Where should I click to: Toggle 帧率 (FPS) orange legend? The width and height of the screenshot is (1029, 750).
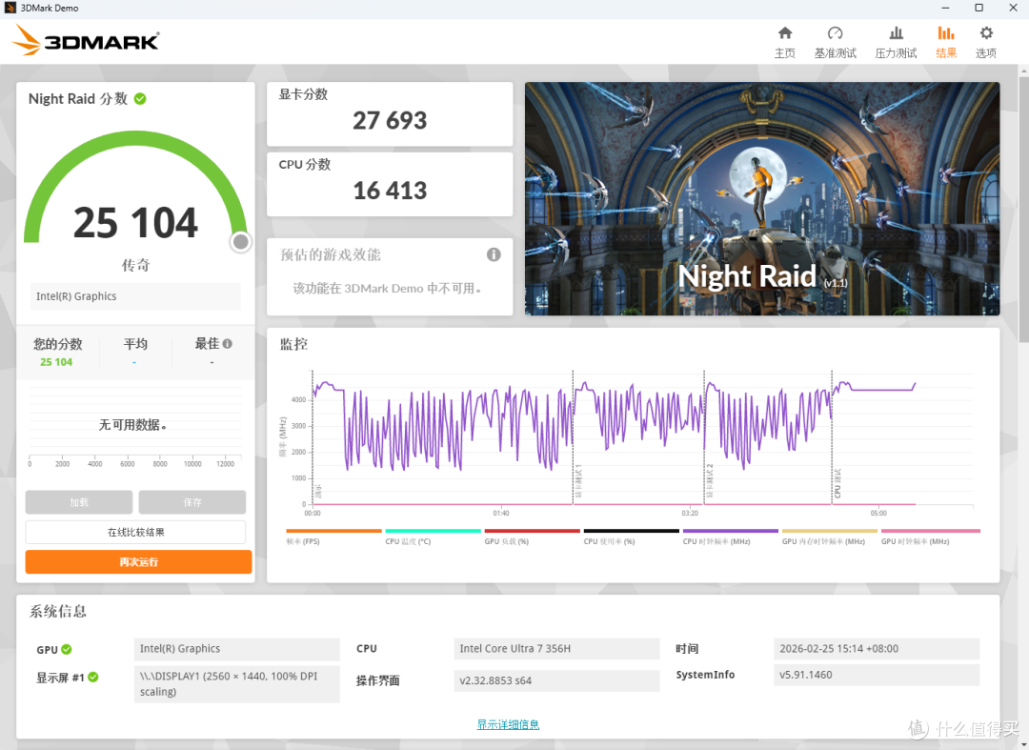333,537
